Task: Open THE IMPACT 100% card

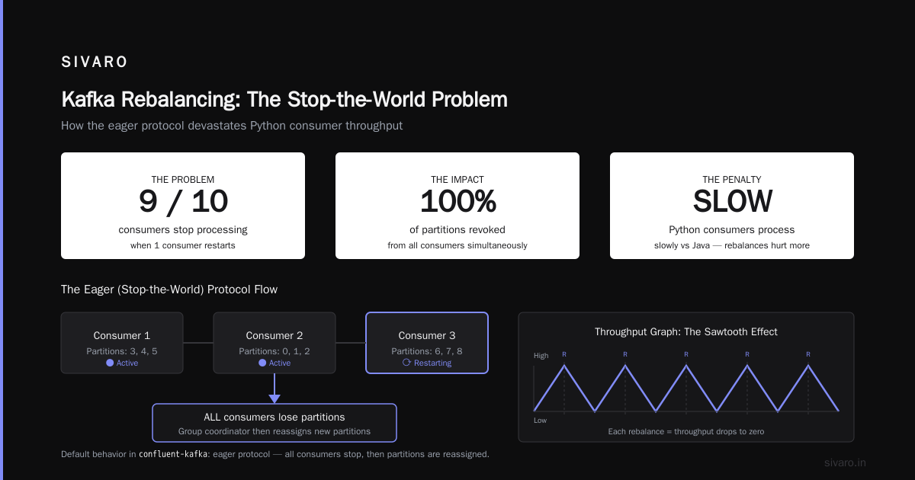Action: tap(457, 206)
